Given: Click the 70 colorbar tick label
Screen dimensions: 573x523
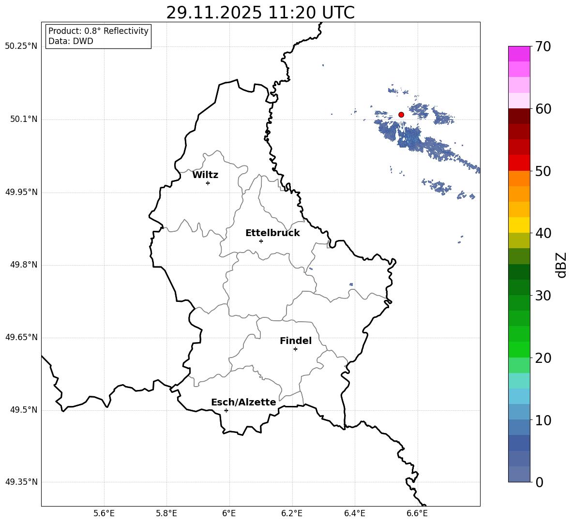Looking at the screenshot, I should click(x=543, y=46).
